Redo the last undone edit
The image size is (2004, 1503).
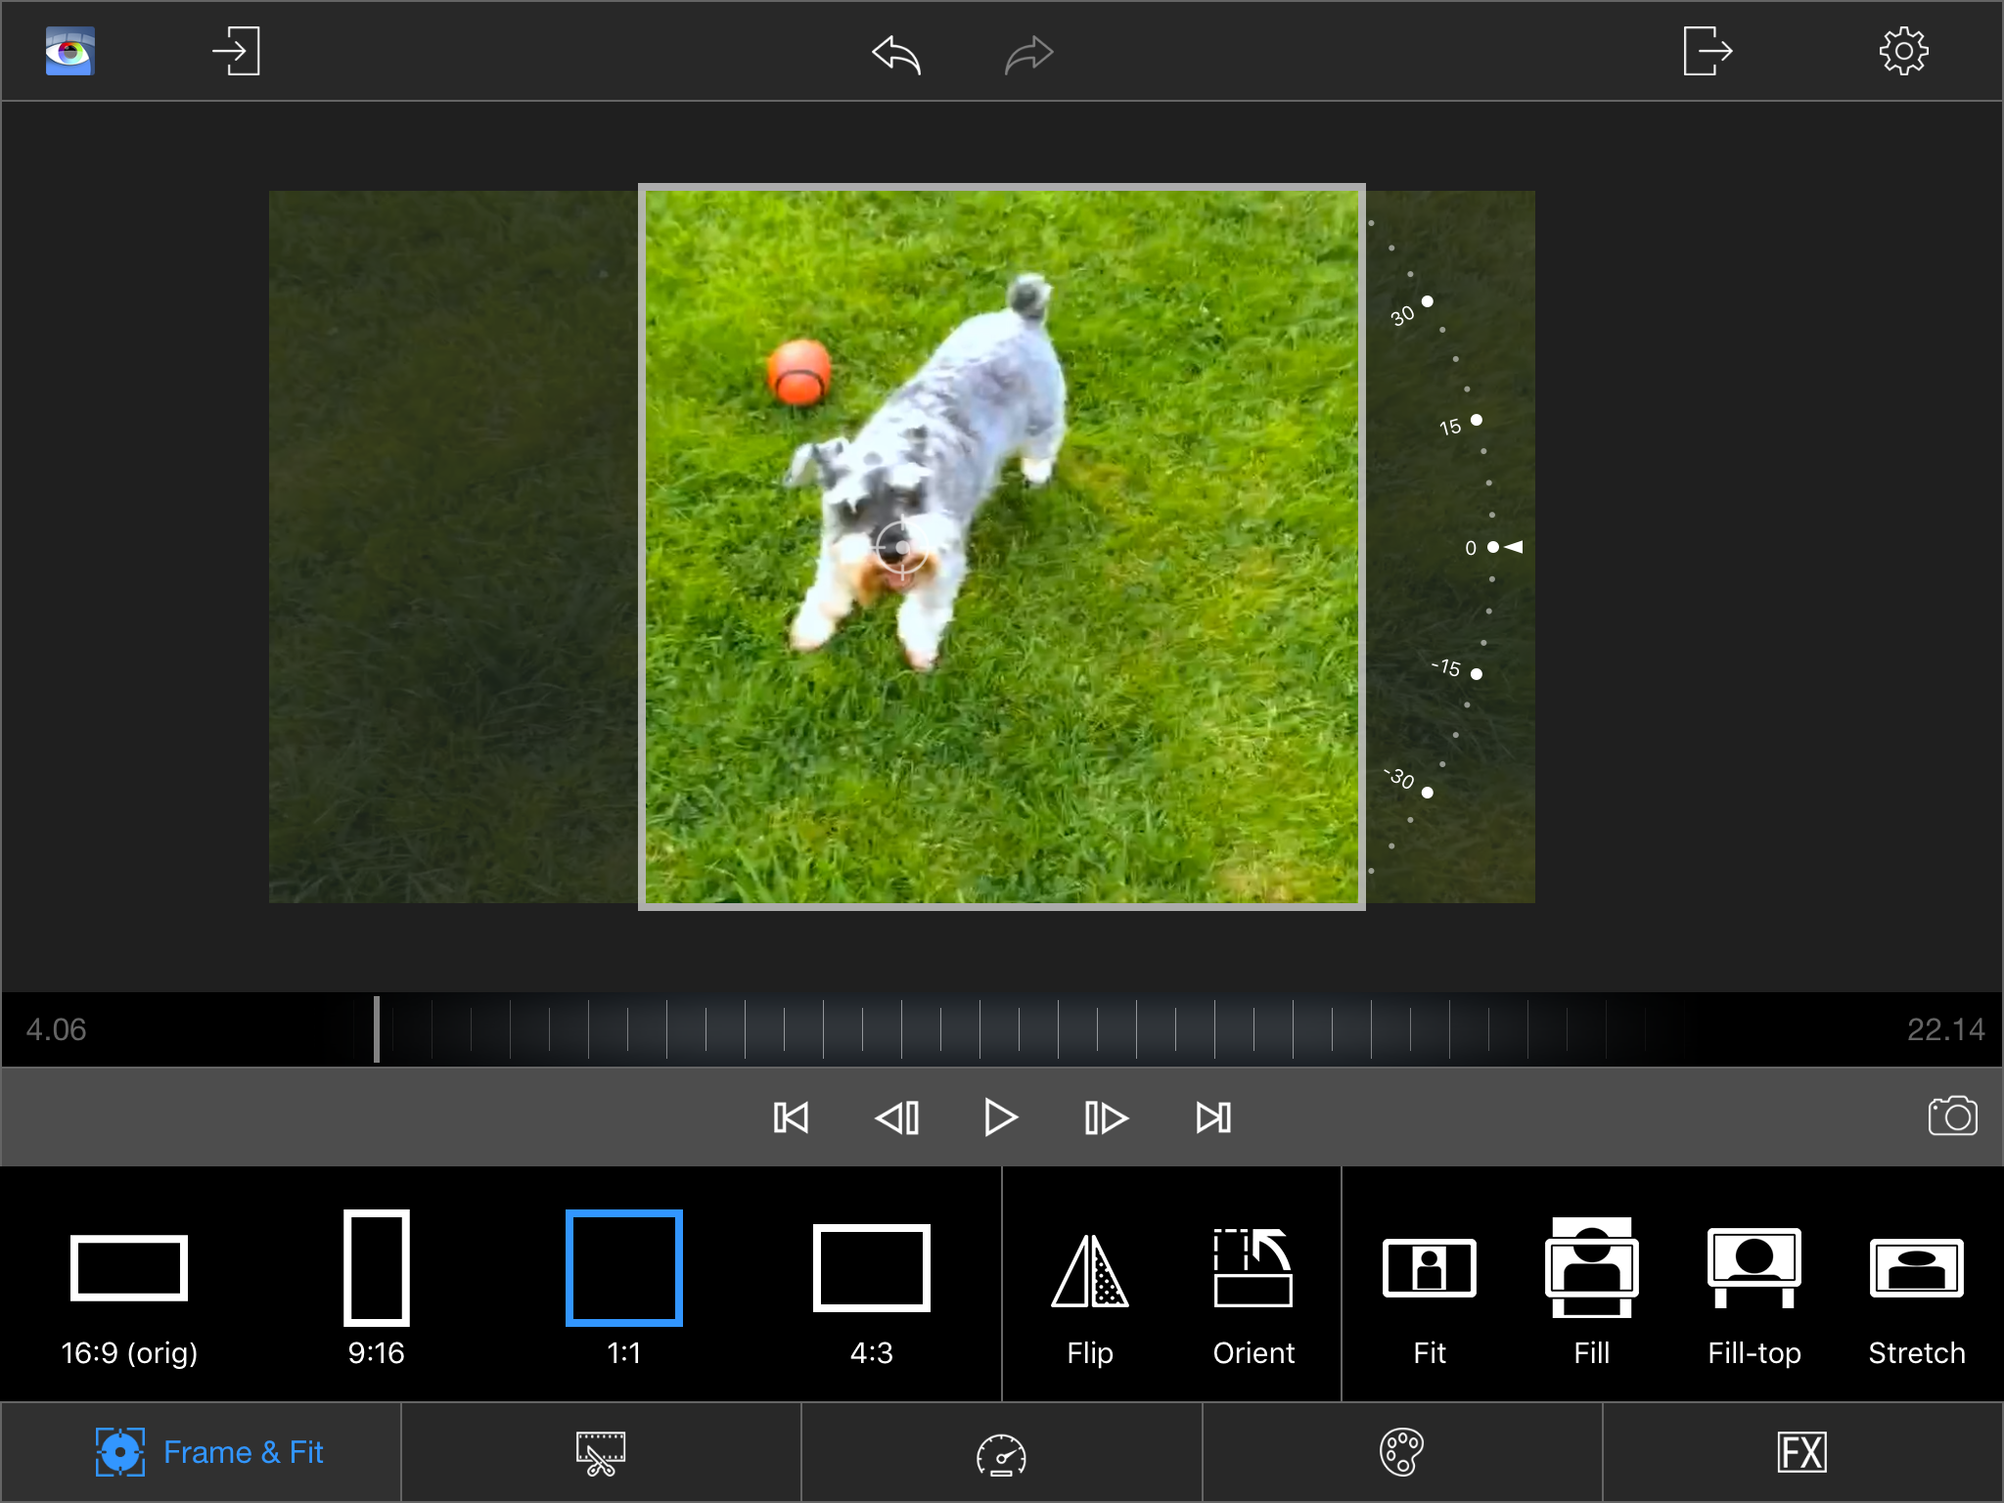pos(1028,54)
